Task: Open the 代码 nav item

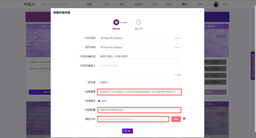Action: (x=154, y=5)
